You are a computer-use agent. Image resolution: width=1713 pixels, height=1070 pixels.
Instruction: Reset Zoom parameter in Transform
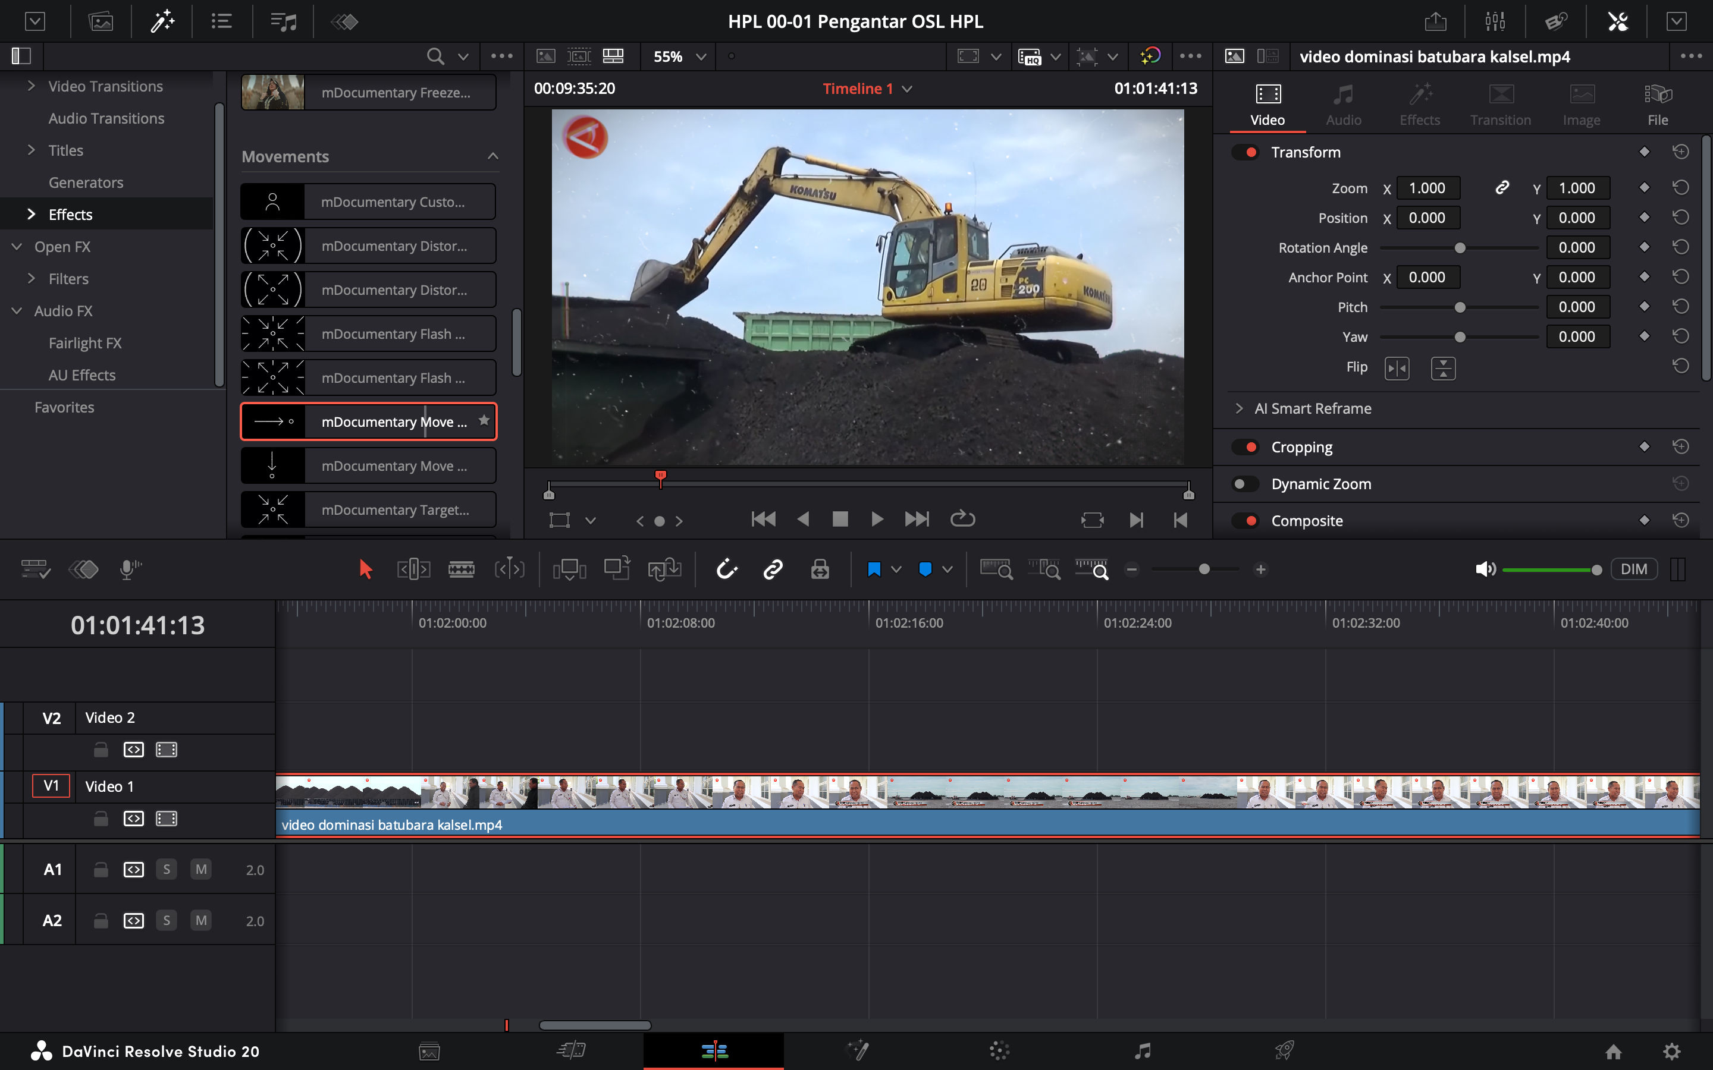click(x=1680, y=188)
